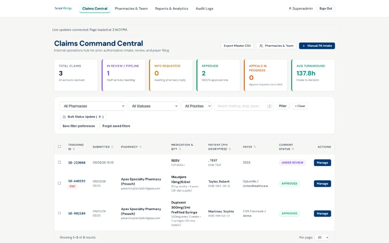The height and width of the screenshot is (243, 389).
Task: Click the Approved stat card
Action: pos(218,75)
